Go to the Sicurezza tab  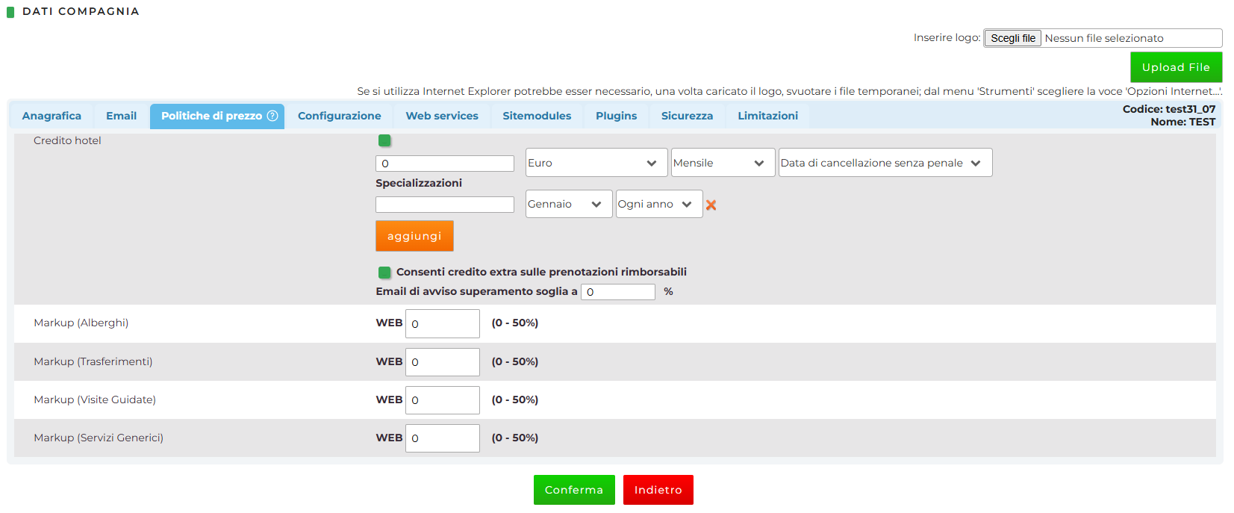[687, 116]
